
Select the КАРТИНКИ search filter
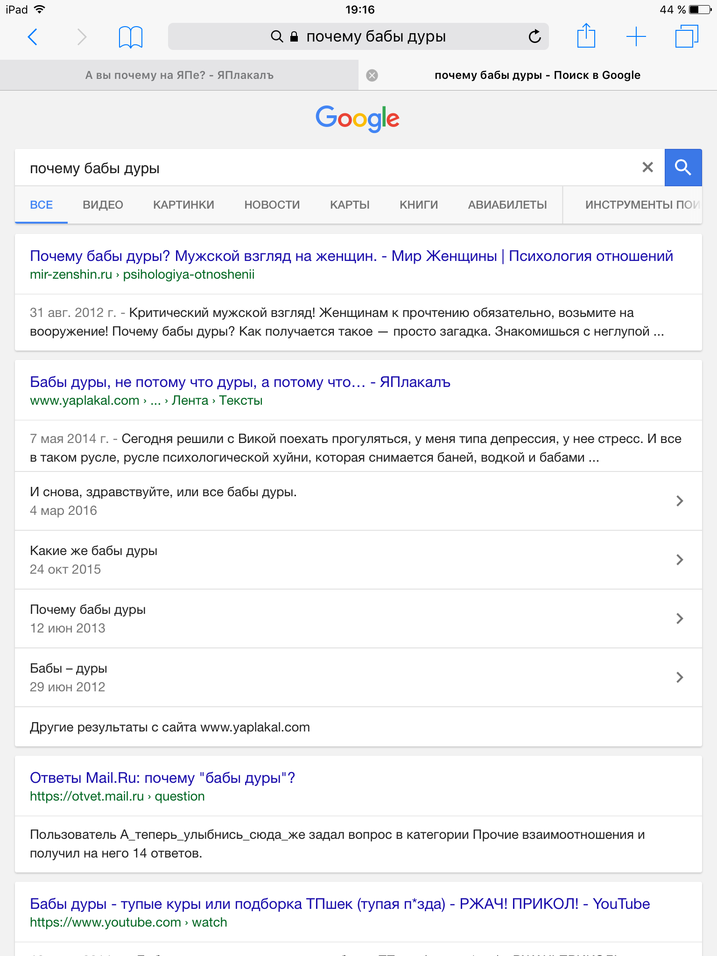coord(183,204)
